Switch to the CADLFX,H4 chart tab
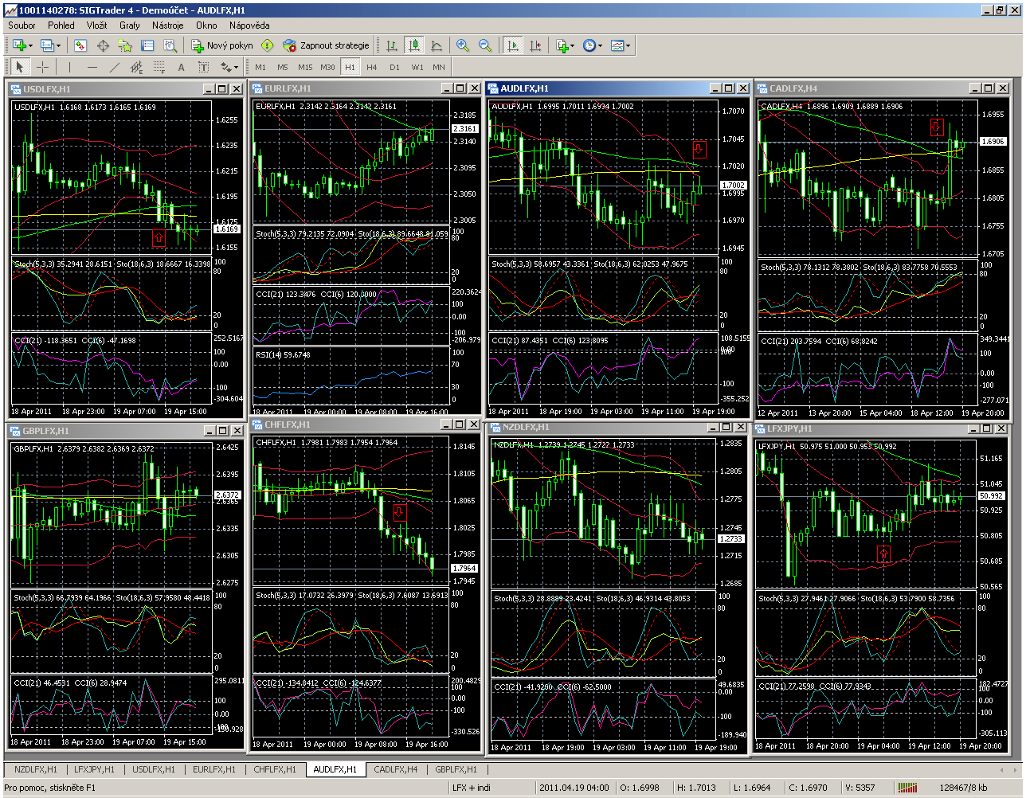This screenshot has width=1026, height=798. click(396, 769)
